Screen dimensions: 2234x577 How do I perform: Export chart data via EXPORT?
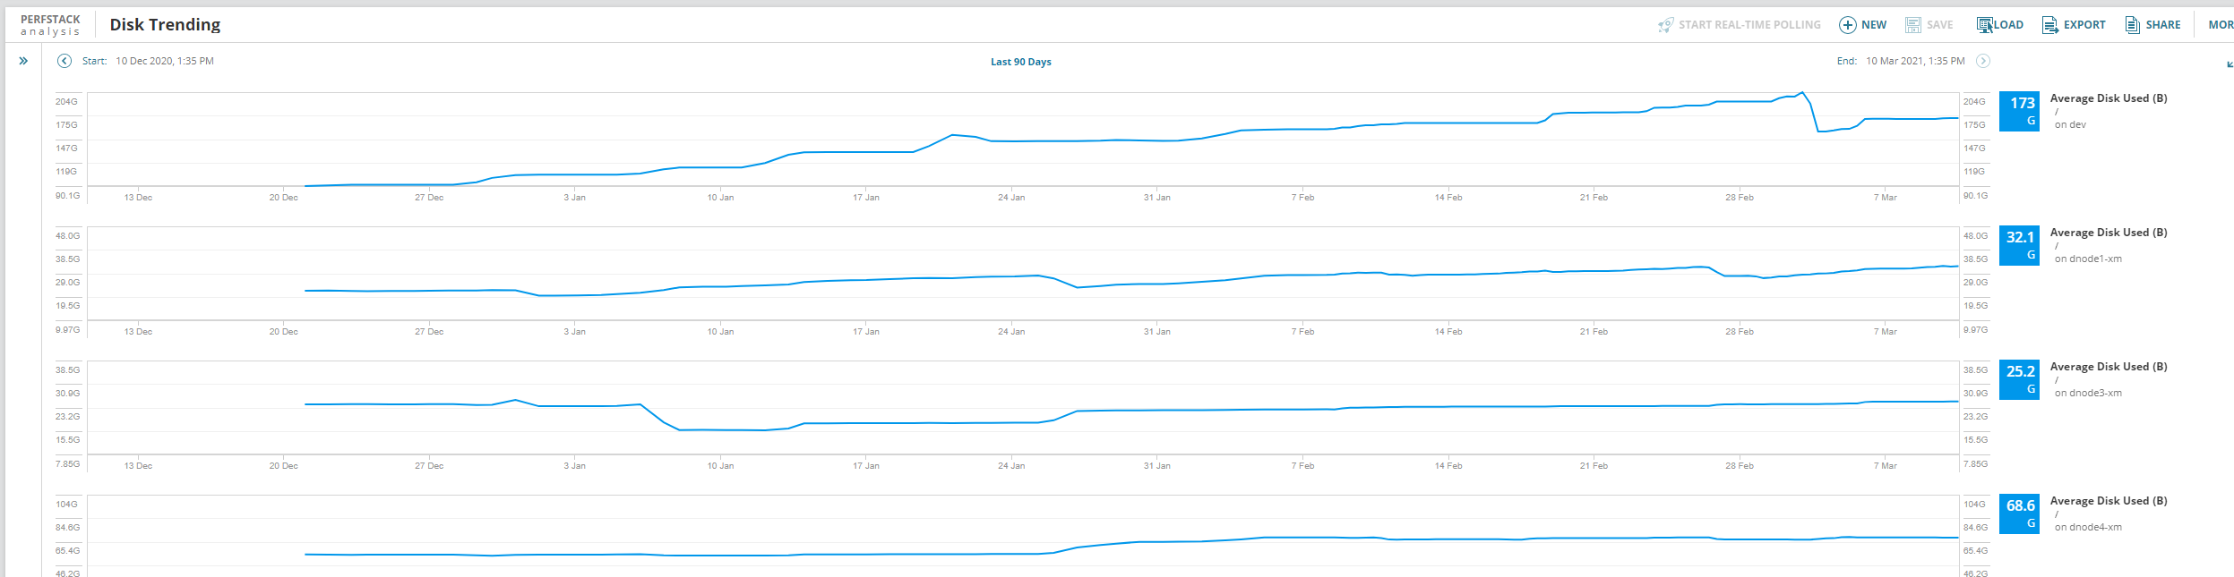pos(2074,25)
